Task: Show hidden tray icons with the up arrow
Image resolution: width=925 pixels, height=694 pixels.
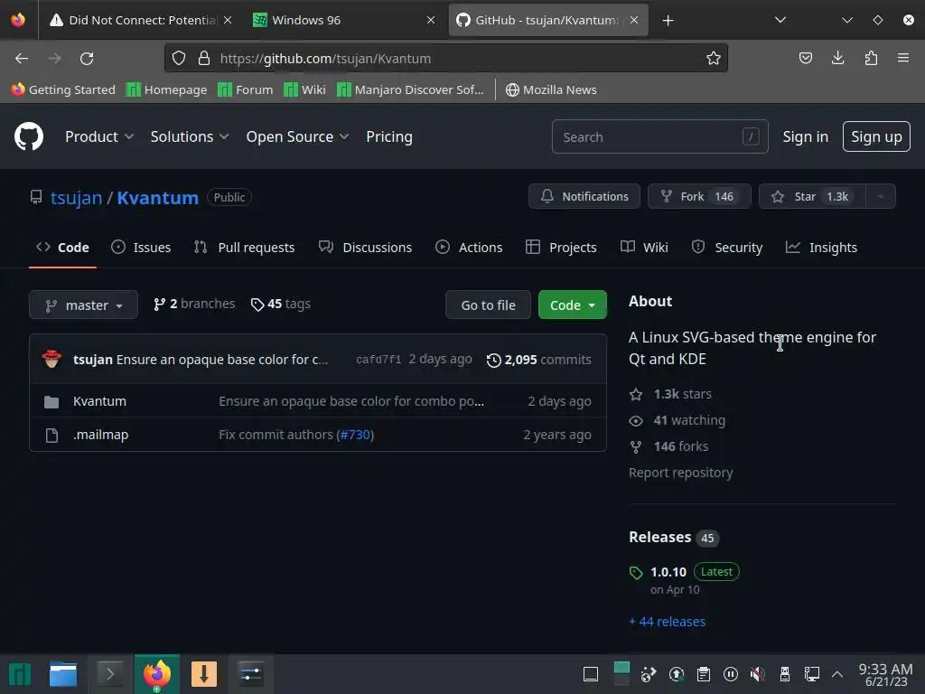Action: click(837, 674)
